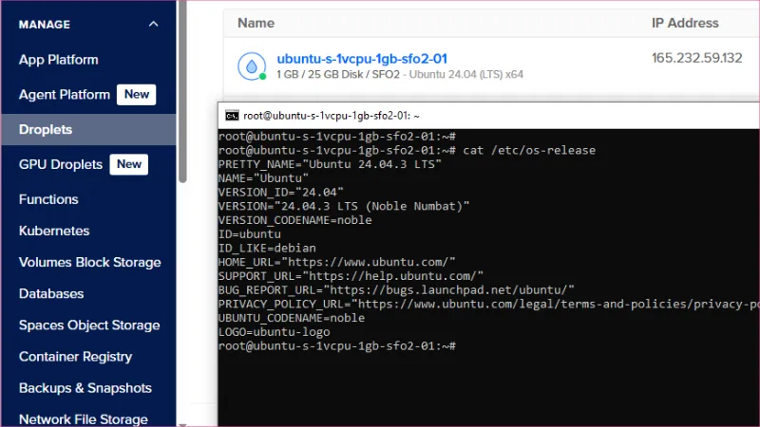The image size is (760, 427).
Task: Click the IP address 165.232.59.132
Action: 697,58
